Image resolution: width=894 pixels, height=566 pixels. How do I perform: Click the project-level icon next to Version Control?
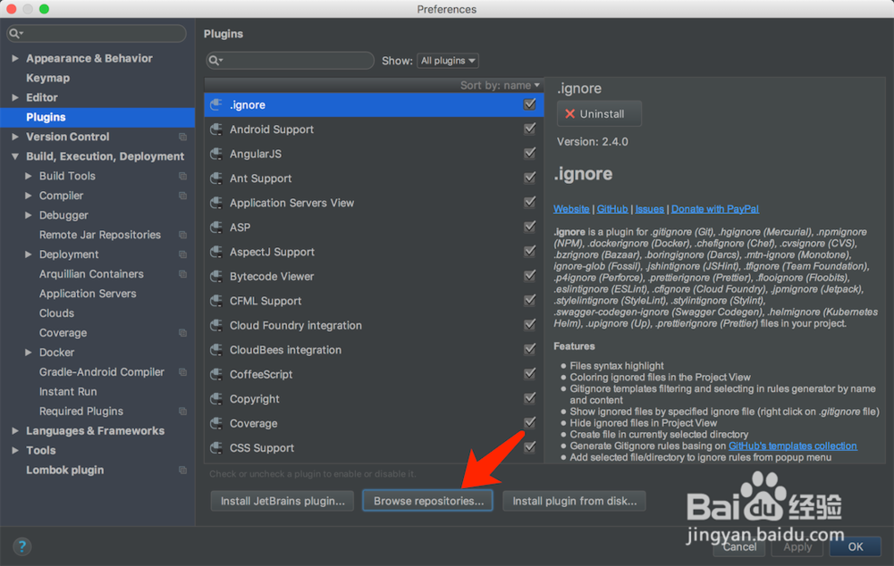pos(182,137)
